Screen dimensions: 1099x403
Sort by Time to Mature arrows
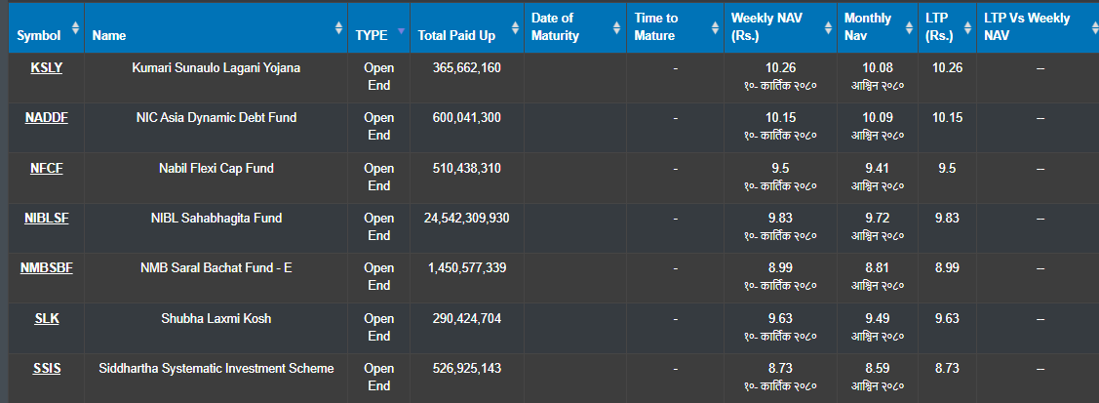[x=715, y=28]
